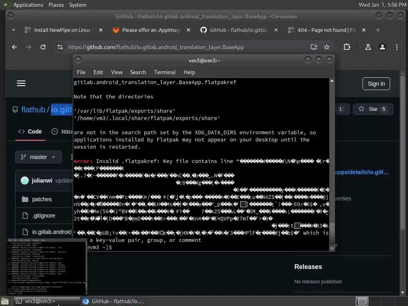Click the Releases heading link
Image resolution: width=408 pixels, height=306 pixels.
point(308,267)
